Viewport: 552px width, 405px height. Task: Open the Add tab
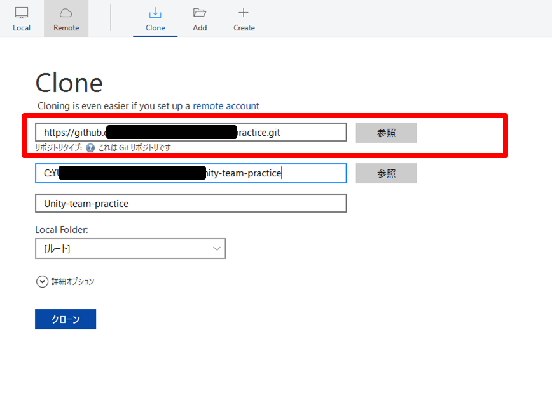200,18
